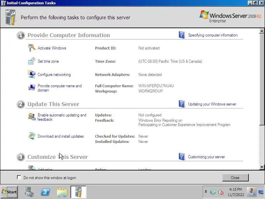Check Do not show this window at logon
Screen dimensions: 265x199
(x=19, y=177)
